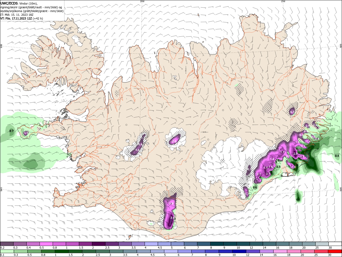Pick bright red rain swatch after the 30 label
Screen dimensions: 342x257
(335, 251)
